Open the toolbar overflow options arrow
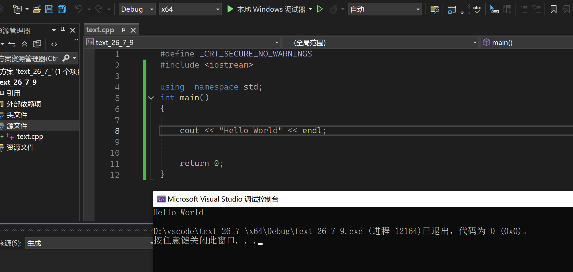 click(x=462, y=12)
